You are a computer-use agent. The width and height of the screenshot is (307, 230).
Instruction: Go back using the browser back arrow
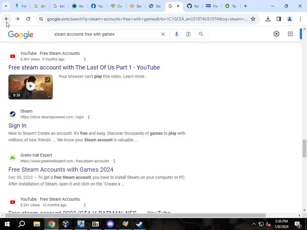pos(7,19)
